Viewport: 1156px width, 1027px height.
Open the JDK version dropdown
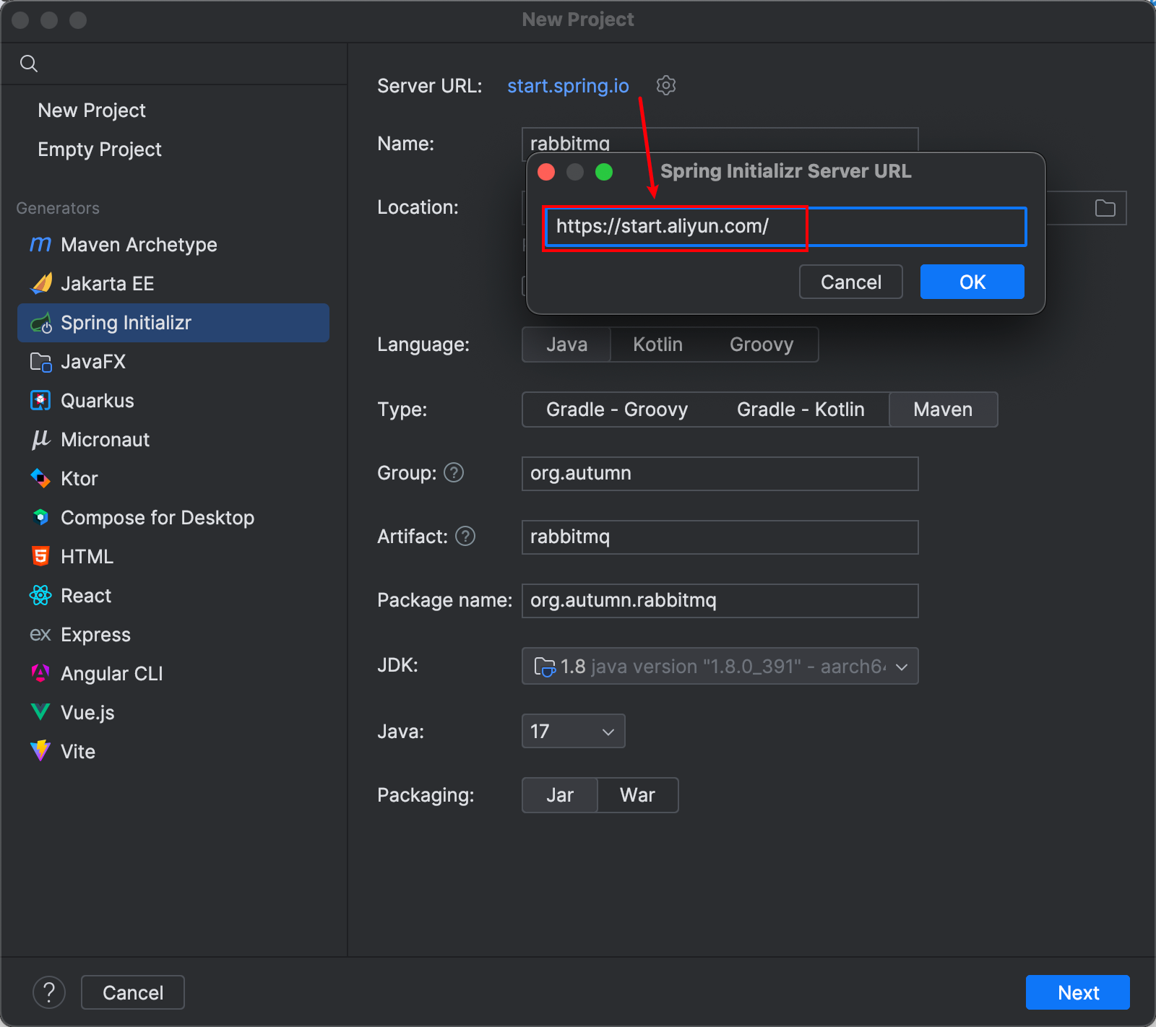point(720,666)
